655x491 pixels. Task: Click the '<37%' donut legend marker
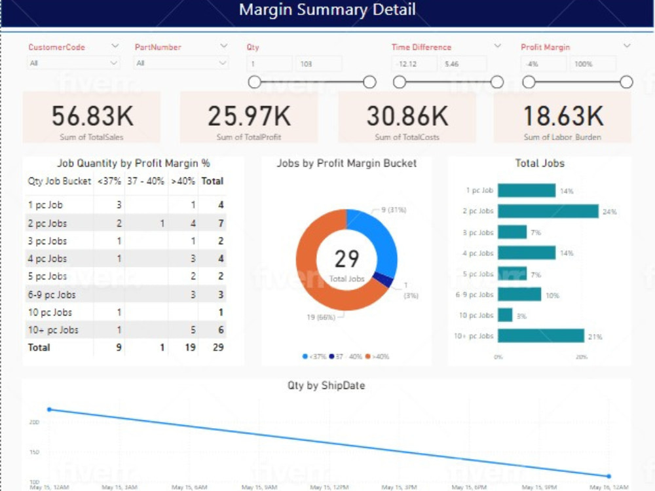coord(305,357)
